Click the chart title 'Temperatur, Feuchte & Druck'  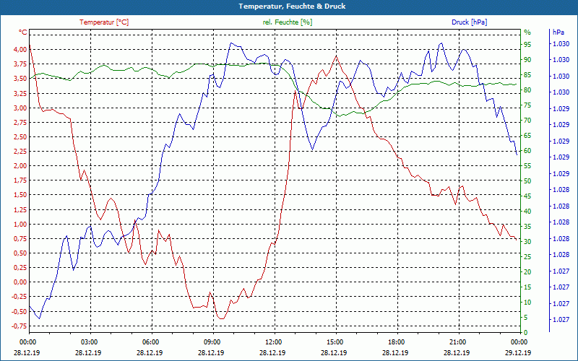pyautogui.click(x=292, y=6)
